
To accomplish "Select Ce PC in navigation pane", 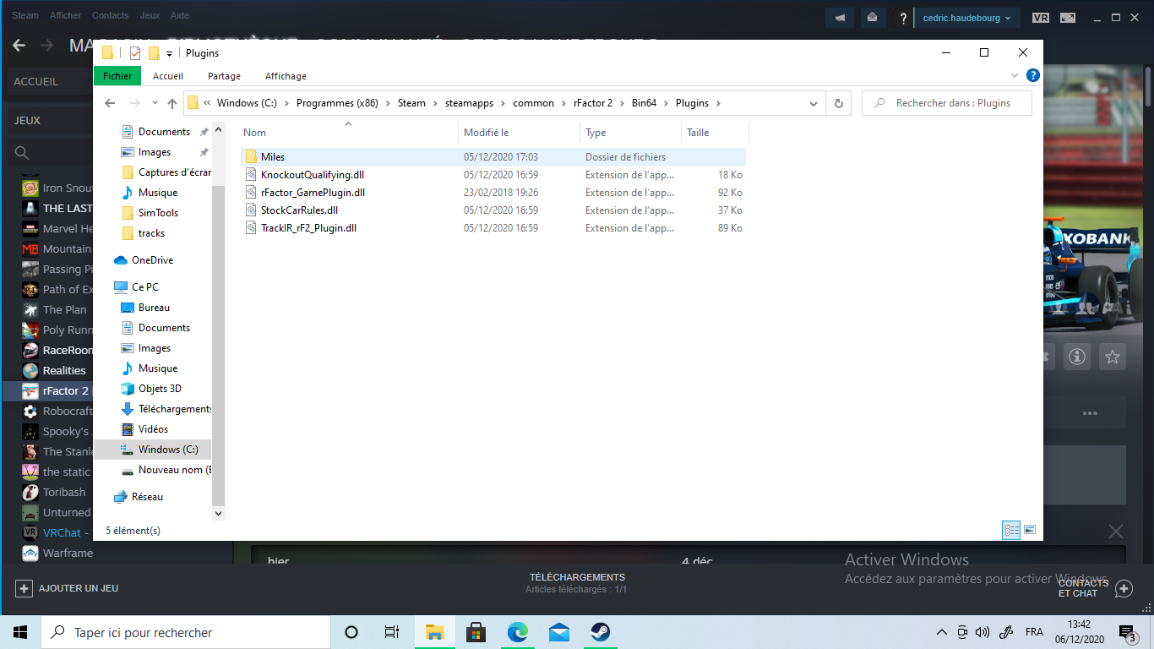I will pyautogui.click(x=144, y=287).
